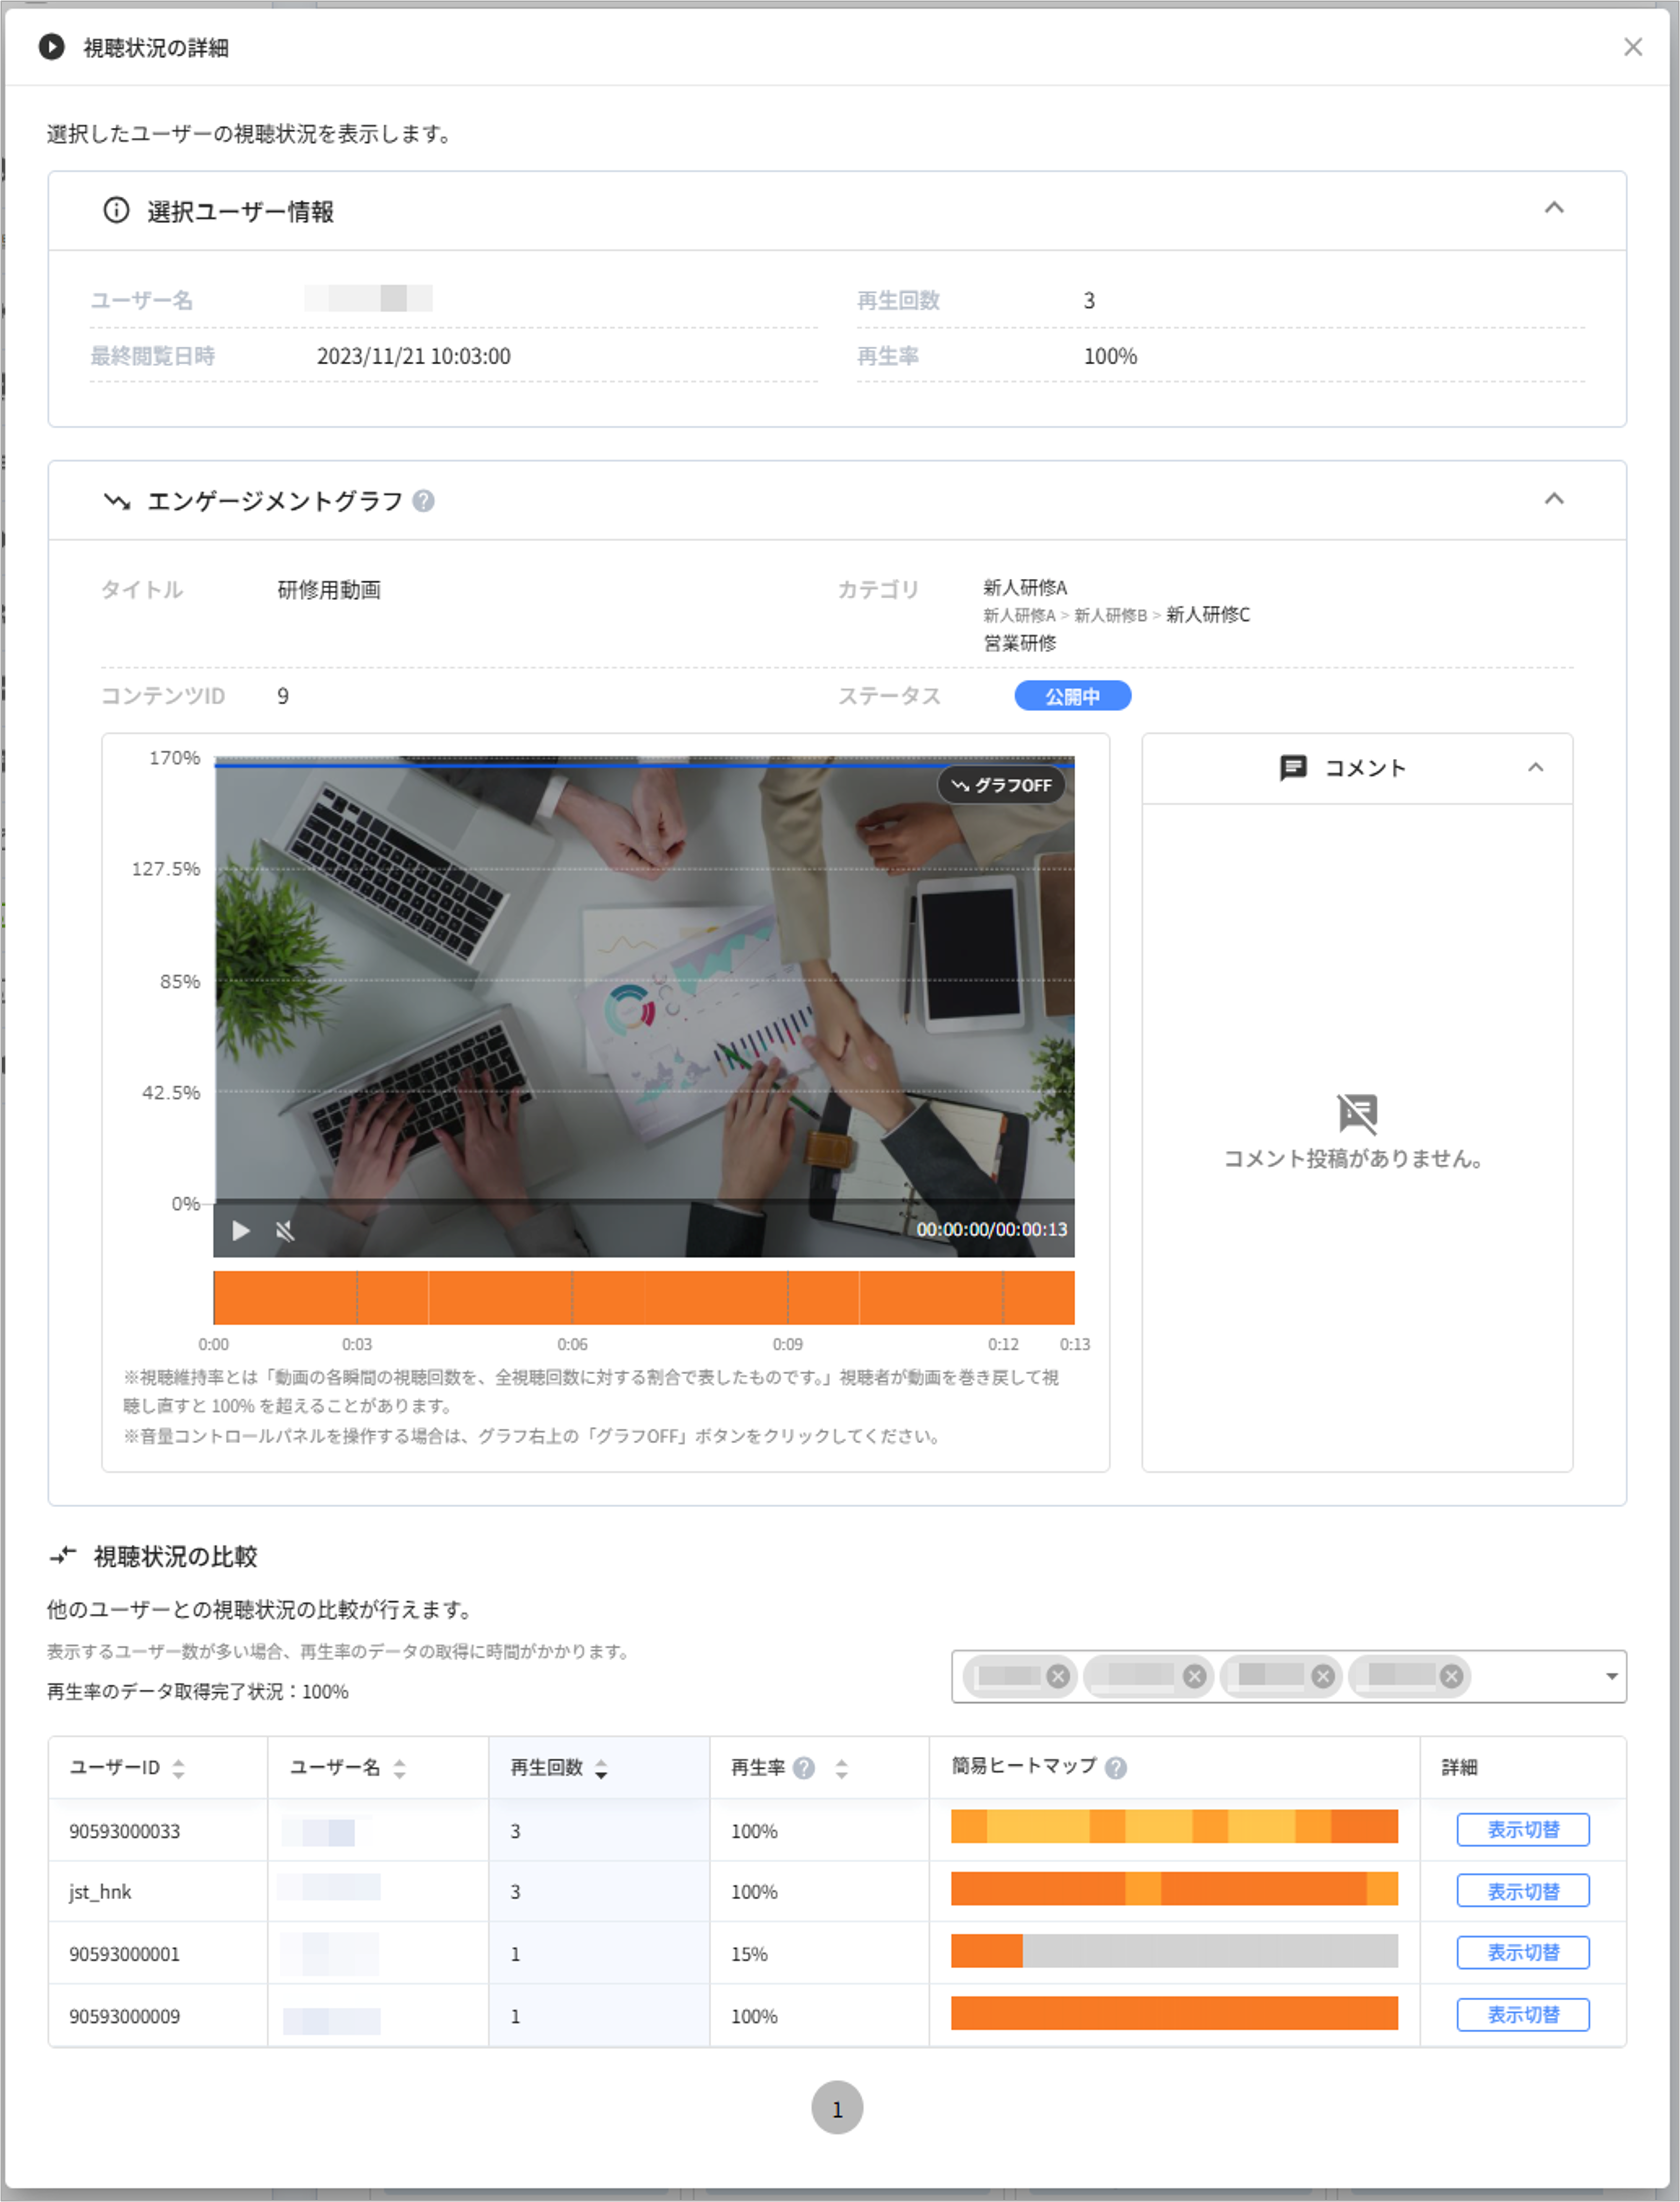Toggle graph off with グラフOFF button

[x=1001, y=785]
